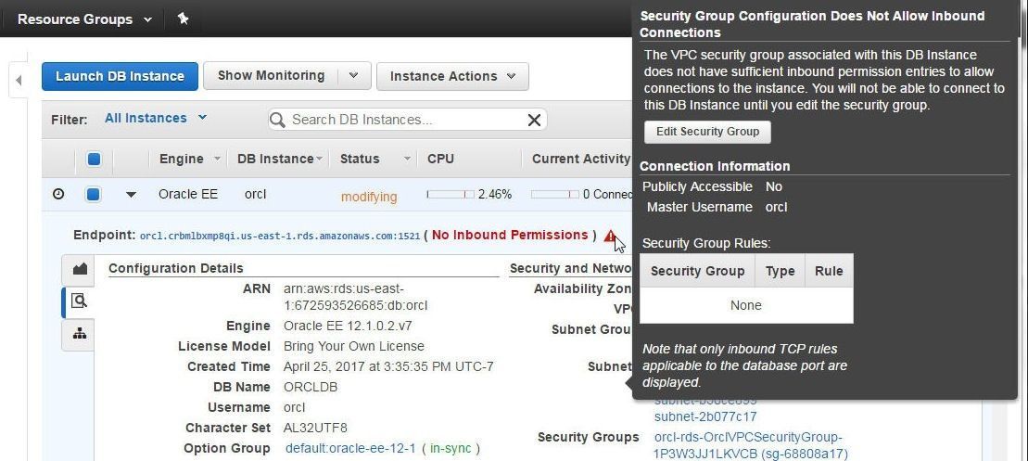1028x461 pixels.
Task: Click Launch DB Instance button
Action: [120, 76]
